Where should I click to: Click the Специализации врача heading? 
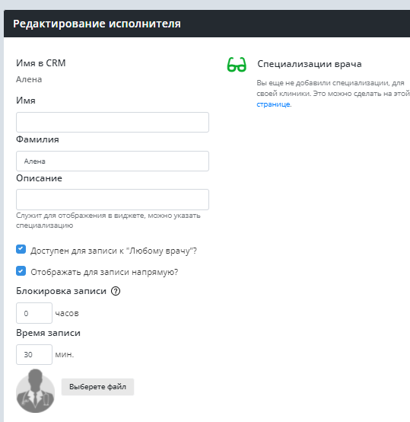pos(310,64)
